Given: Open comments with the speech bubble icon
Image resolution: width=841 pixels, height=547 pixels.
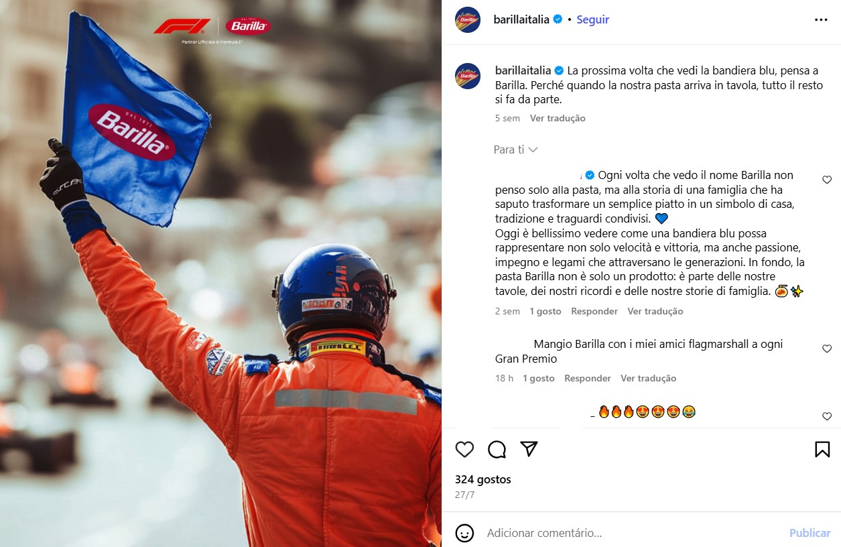Looking at the screenshot, I should (x=497, y=449).
